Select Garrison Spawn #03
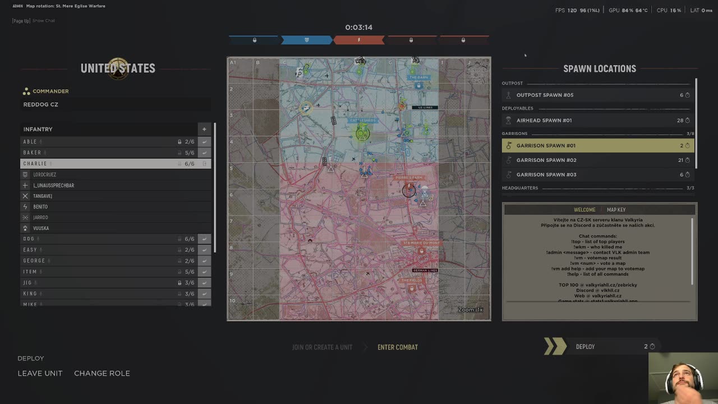The height and width of the screenshot is (404, 718). (598, 175)
